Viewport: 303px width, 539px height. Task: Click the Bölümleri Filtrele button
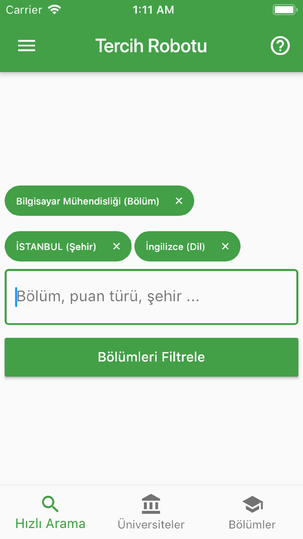[x=151, y=357]
